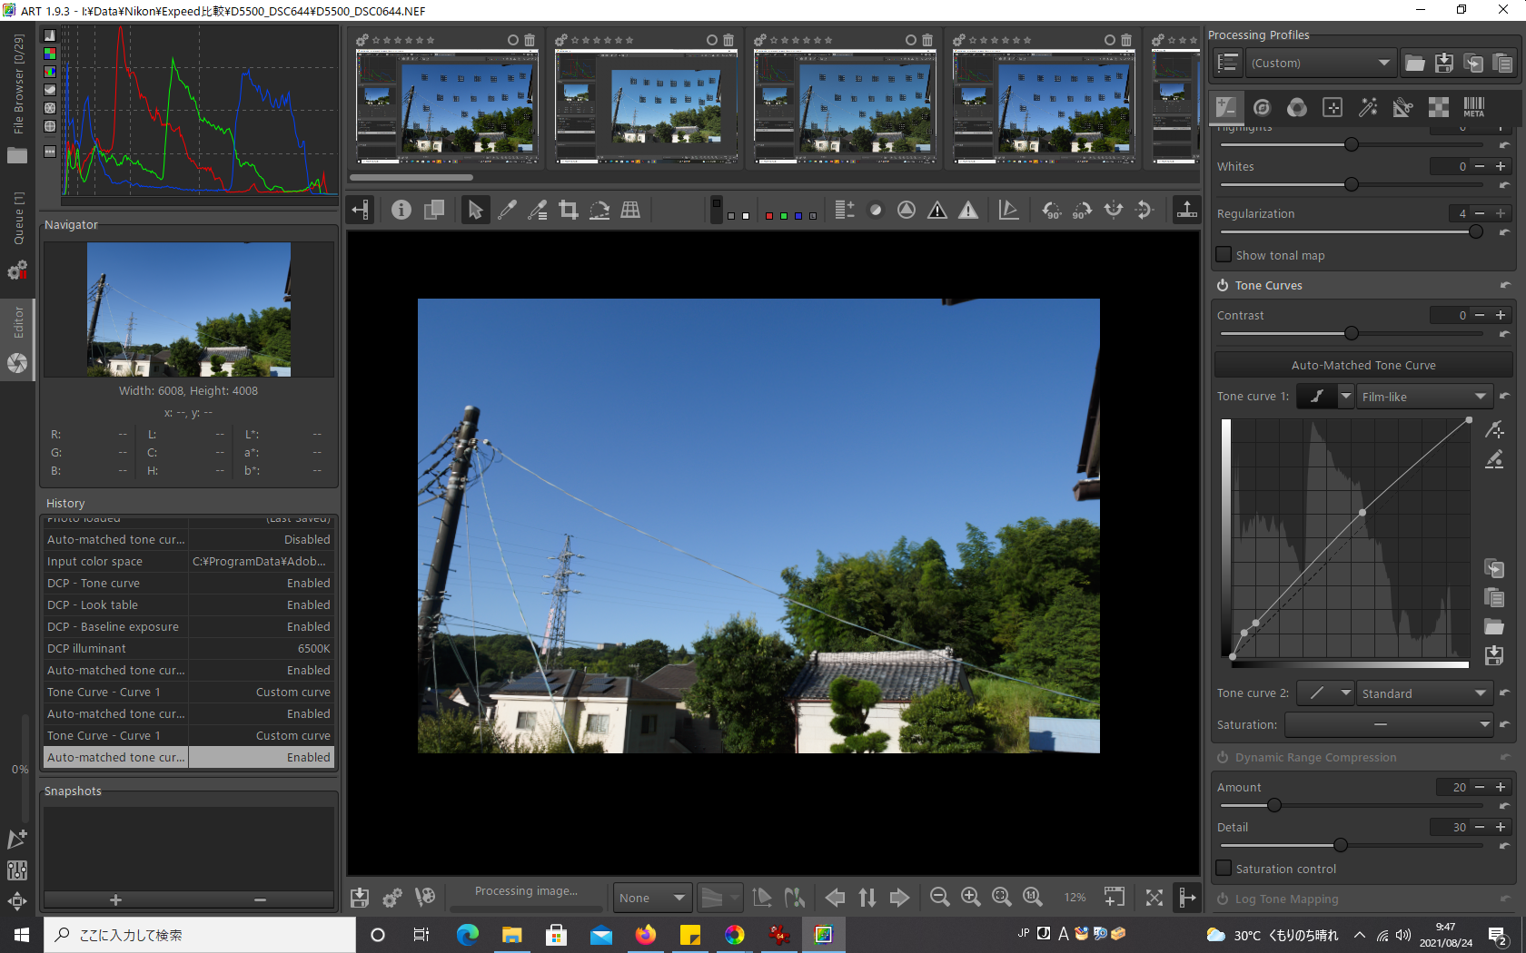Increase Whites value with plus button
Viewport: 1526px width, 953px height.
(x=1501, y=166)
